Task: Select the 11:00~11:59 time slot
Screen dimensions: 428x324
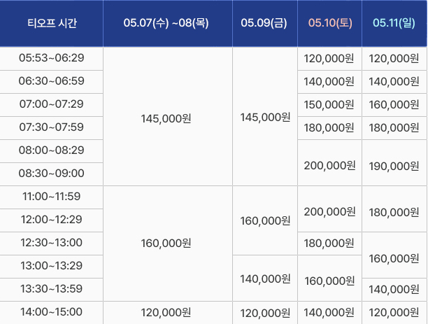Action: point(52,197)
